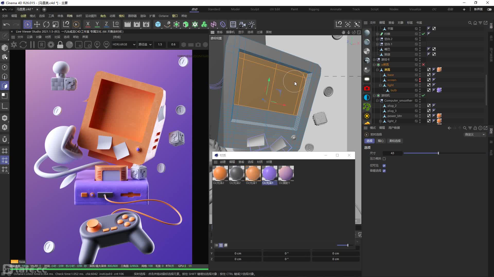Open the Octane menu

163,16
